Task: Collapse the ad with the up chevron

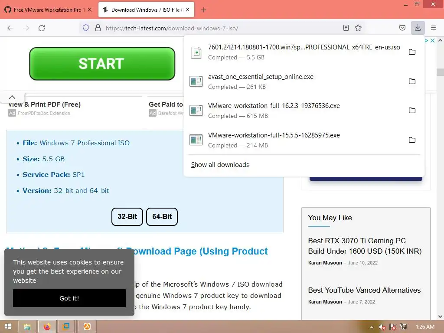Action: [x=12, y=97]
